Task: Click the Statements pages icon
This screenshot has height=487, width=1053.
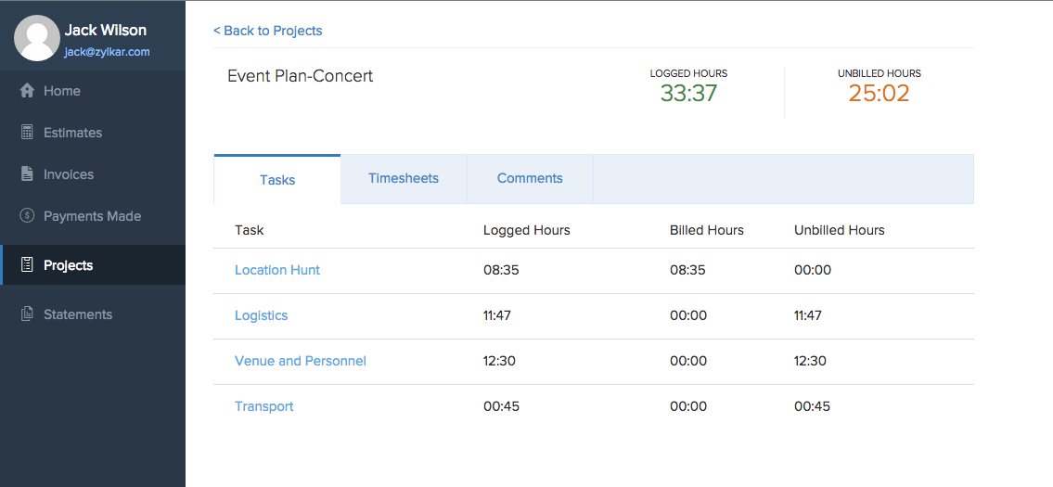Action: click(27, 314)
